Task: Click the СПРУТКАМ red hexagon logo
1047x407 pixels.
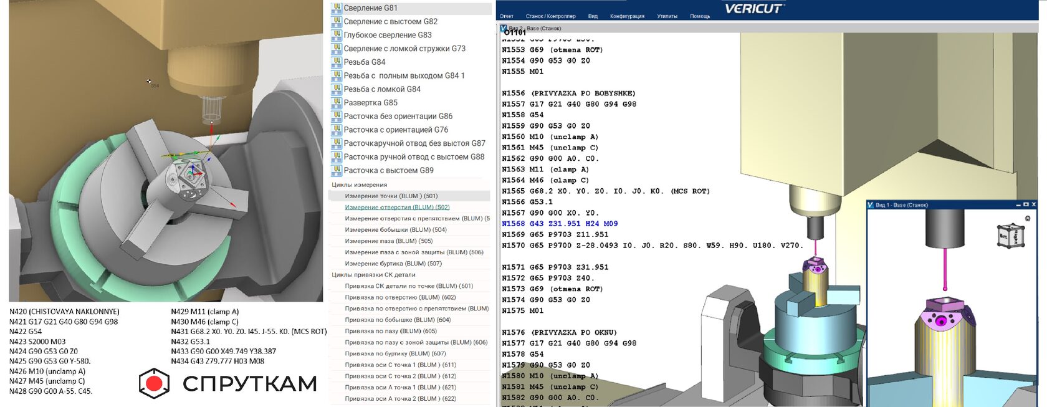Action: (154, 383)
